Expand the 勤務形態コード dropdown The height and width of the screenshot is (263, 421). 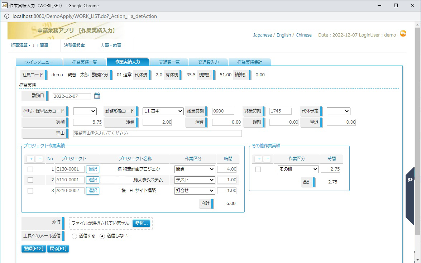[x=163, y=111]
